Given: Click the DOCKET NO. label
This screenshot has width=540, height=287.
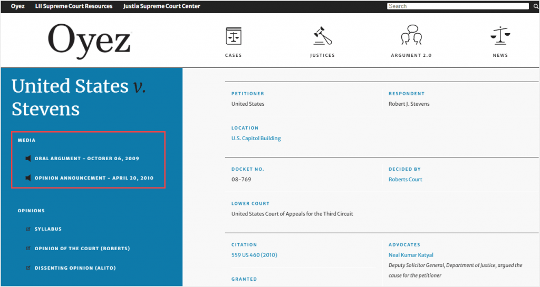Looking at the screenshot, I should point(248,169).
